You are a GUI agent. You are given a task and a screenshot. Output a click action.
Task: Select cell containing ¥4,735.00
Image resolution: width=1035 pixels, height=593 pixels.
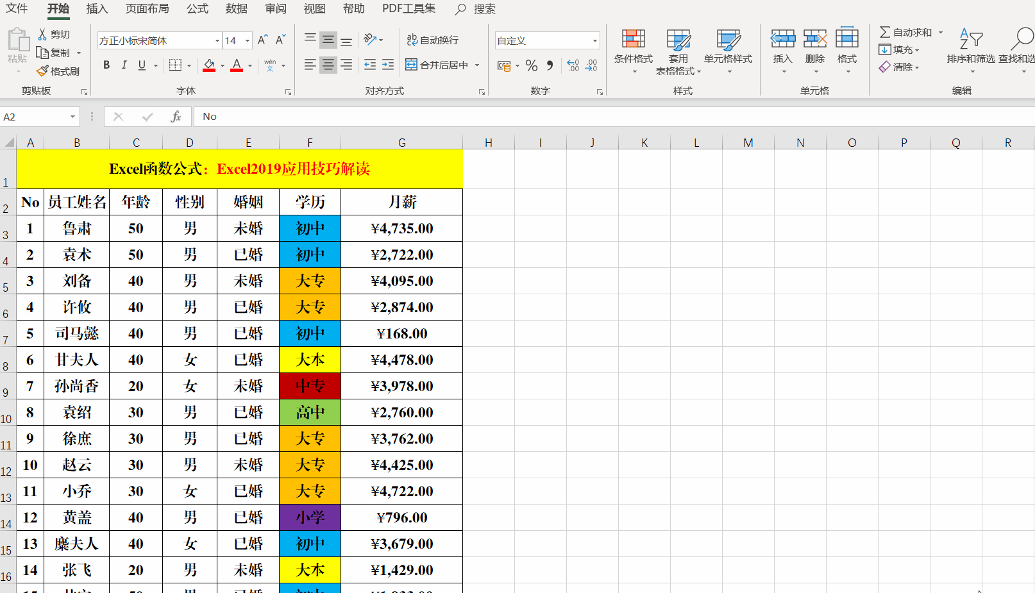402,228
